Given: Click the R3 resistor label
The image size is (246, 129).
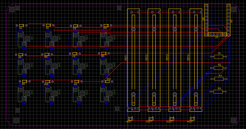Looking at the screenshot, I should pos(220,76).
